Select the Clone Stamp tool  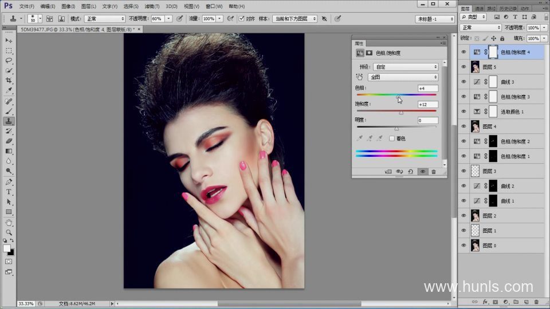(x=9, y=121)
